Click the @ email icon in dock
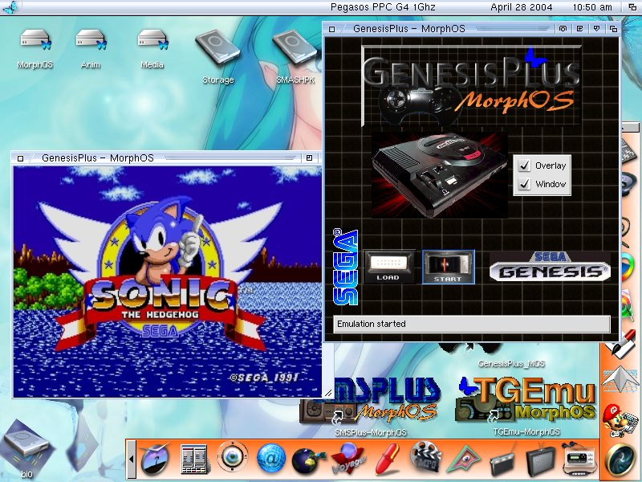 271,459
